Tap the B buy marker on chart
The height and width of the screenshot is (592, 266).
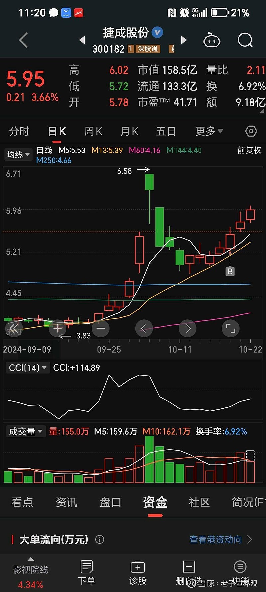(x=230, y=271)
